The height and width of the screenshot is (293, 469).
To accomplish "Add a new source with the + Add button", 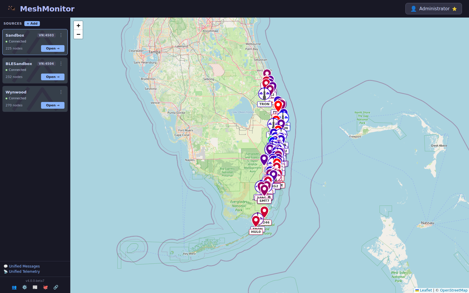I will tap(32, 23).
